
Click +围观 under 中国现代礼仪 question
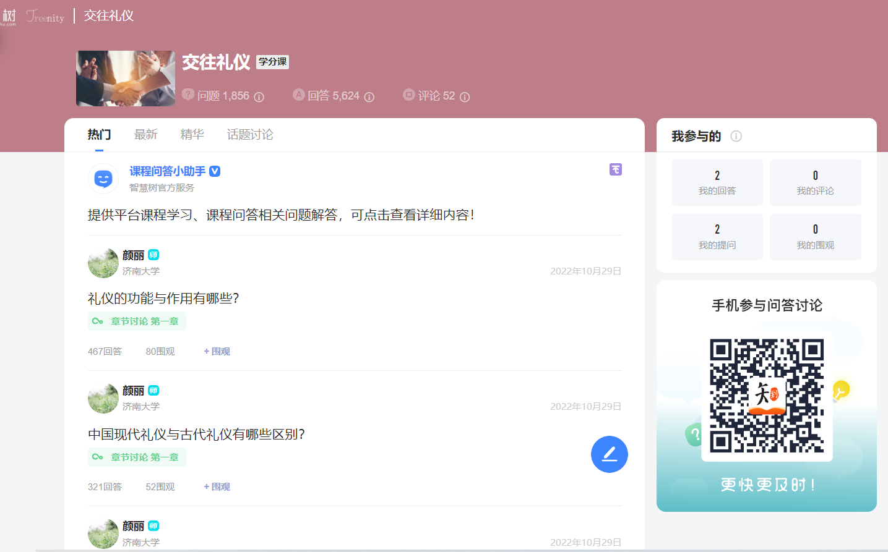[217, 486]
